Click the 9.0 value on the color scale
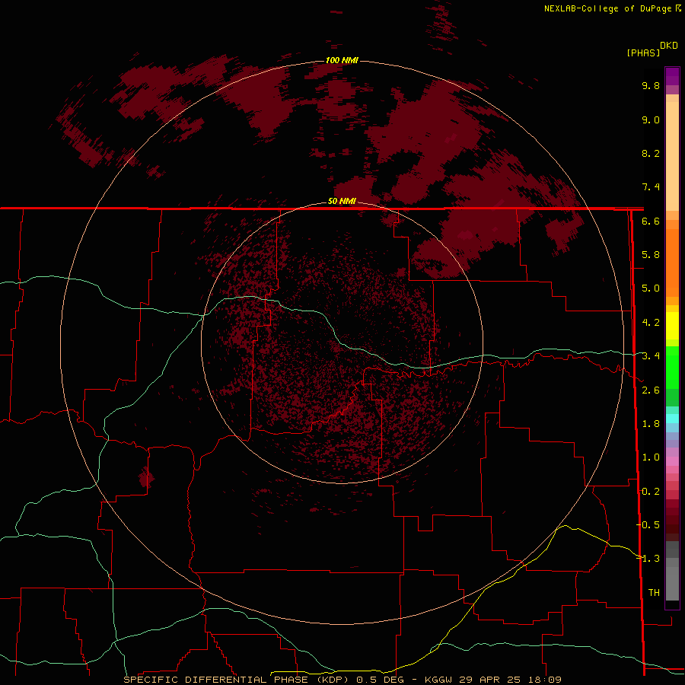 [x=651, y=119]
